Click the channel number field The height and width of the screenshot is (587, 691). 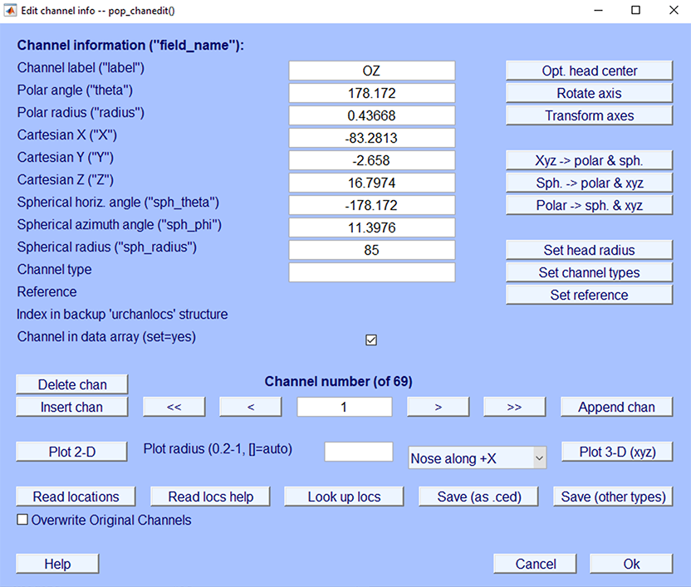tap(344, 407)
